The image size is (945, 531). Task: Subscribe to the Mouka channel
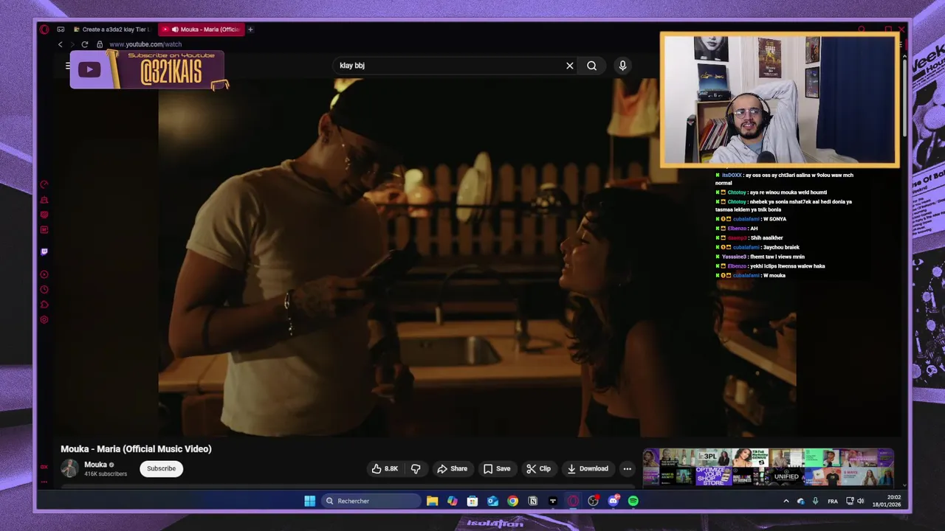161,468
